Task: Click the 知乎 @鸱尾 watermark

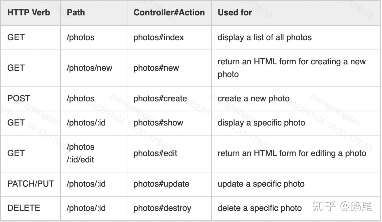Action: click(342, 206)
